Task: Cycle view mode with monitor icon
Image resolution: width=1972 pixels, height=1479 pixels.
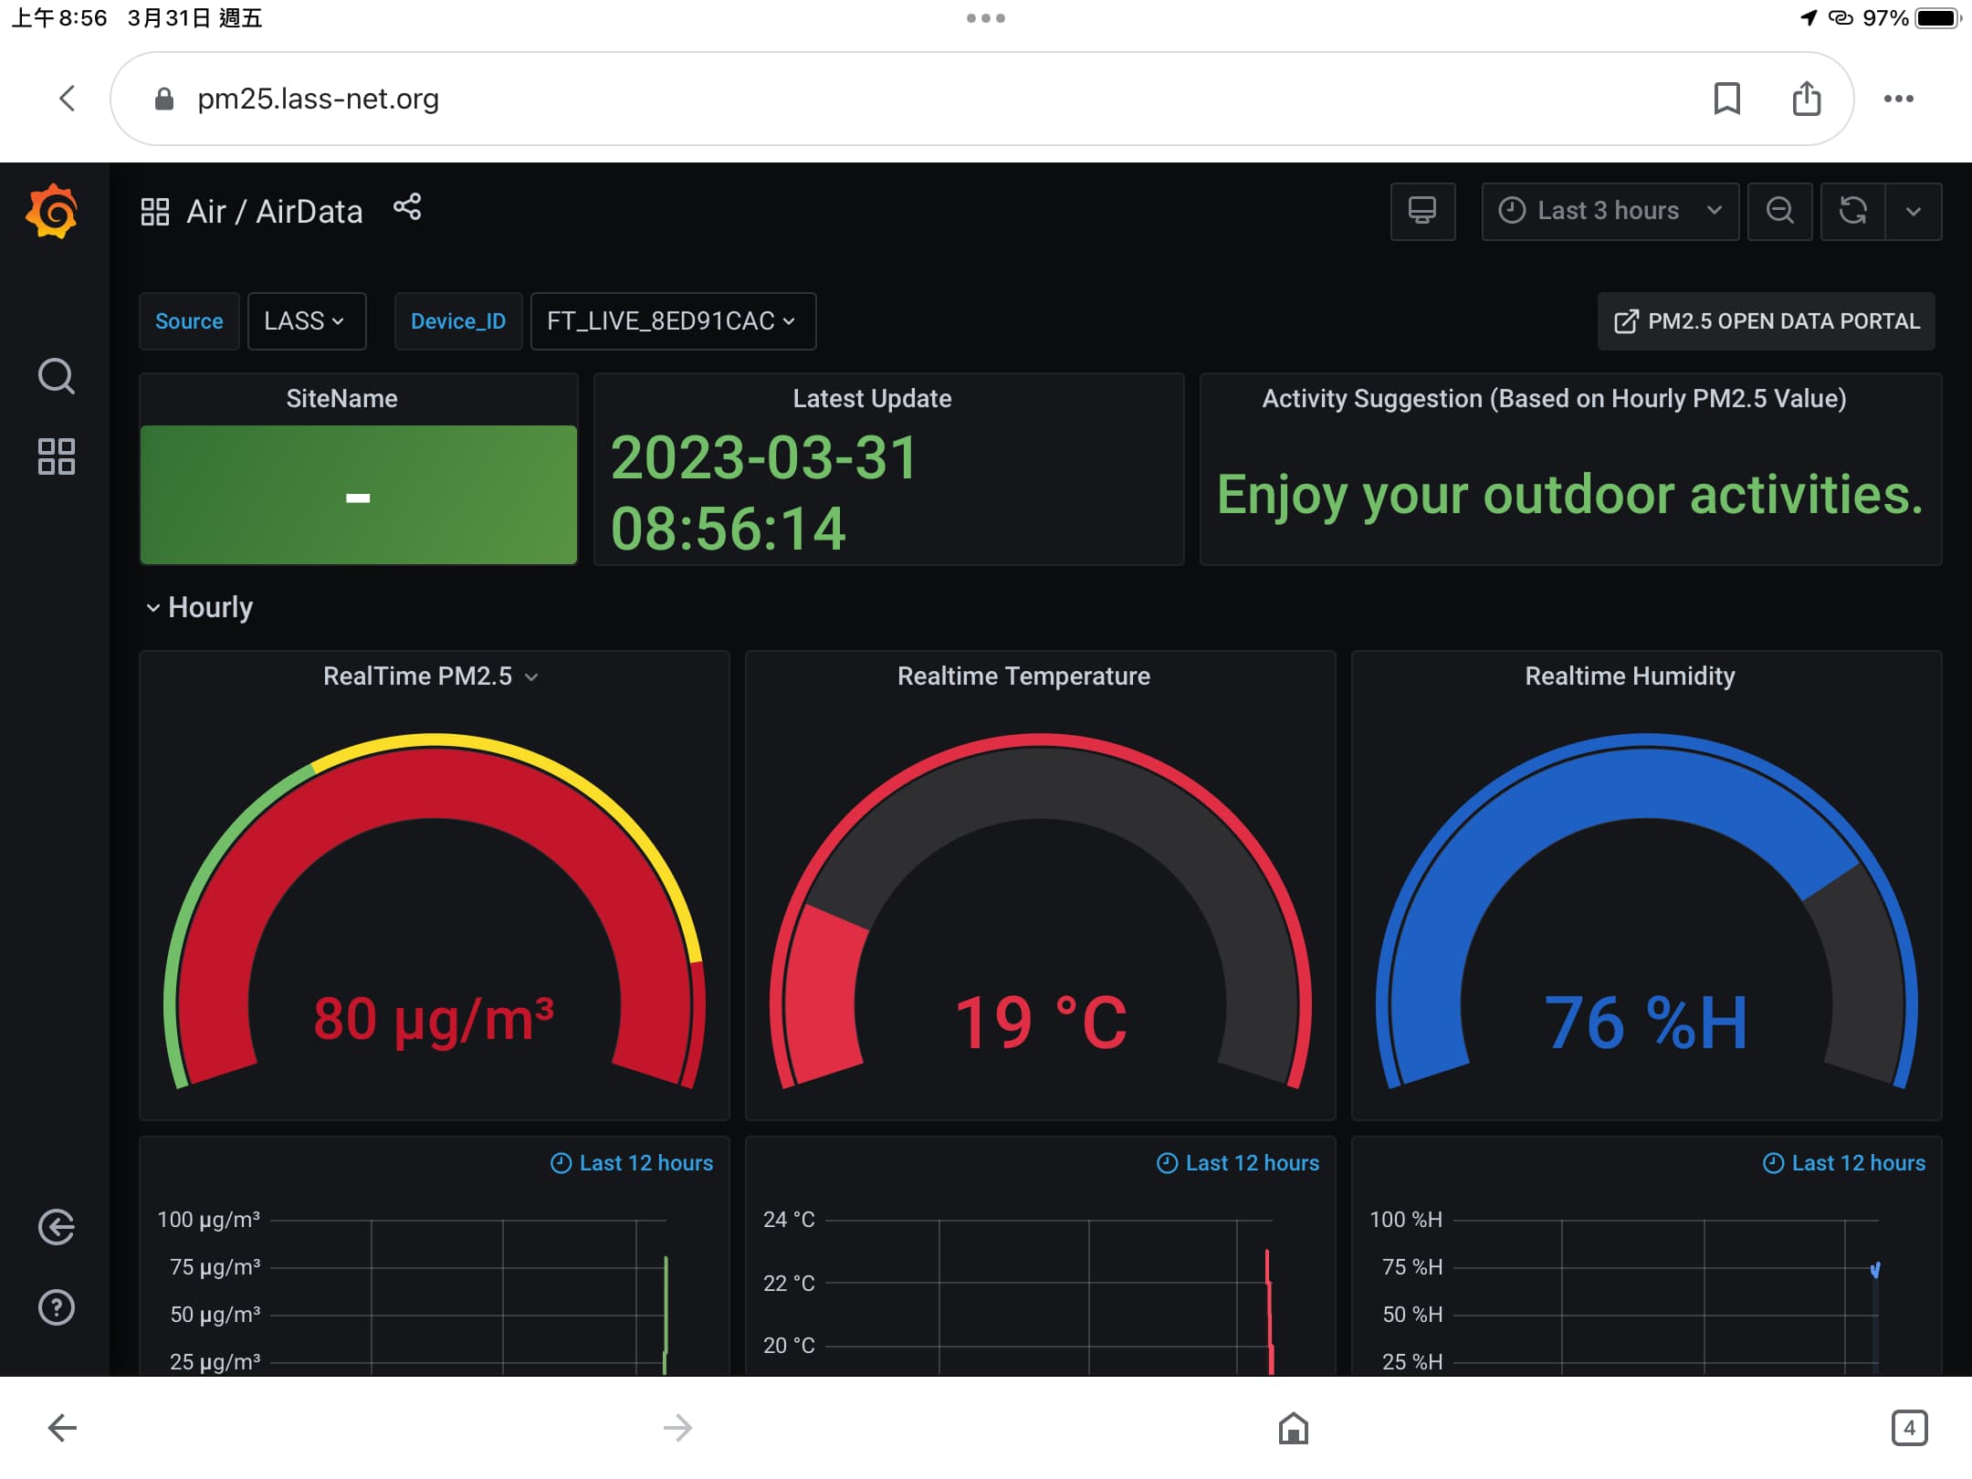Action: [x=1421, y=211]
